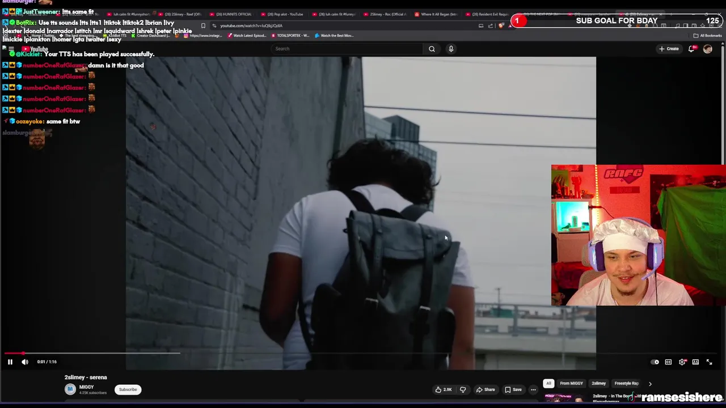Click the Share button
The width and height of the screenshot is (726, 408).
tap(486, 389)
